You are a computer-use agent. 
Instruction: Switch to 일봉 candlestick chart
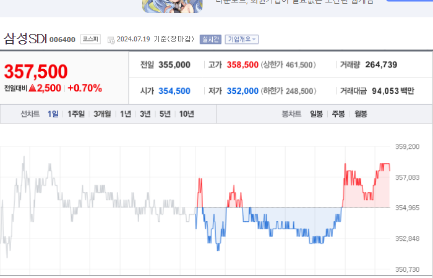[x=317, y=114]
